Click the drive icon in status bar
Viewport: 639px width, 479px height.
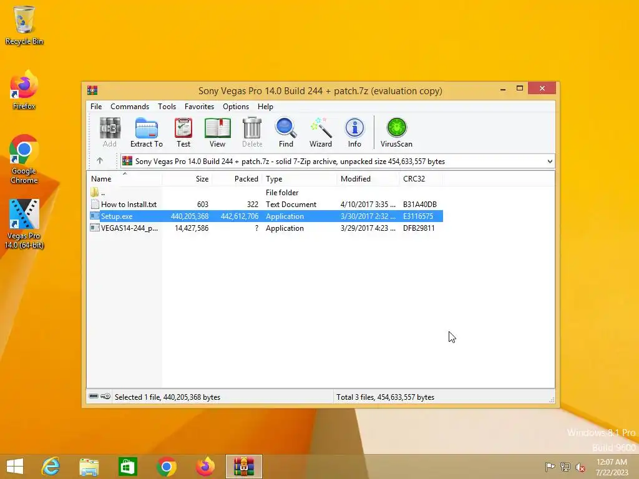pyautogui.click(x=94, y=396)
